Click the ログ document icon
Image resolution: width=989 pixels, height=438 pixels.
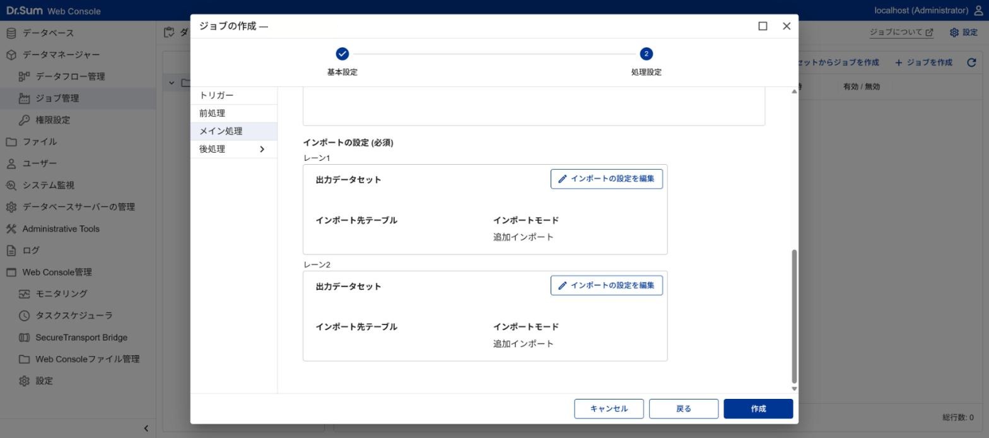pyautogui.click(x=11, y=251)
